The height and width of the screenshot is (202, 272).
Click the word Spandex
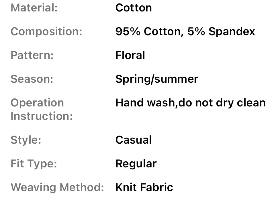coord(232,31)
